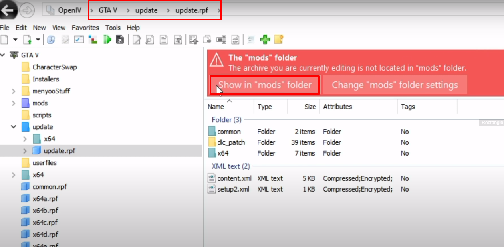Image resolution: width=504 pixels, height=247 pixels.
Task: Click the page with refresh arrows icon
Action: [235, 40]
